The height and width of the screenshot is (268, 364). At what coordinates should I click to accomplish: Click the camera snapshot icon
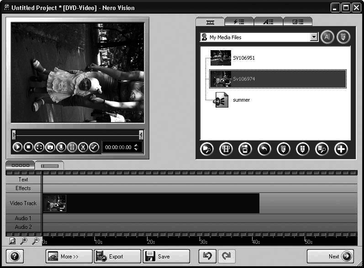coord(50,147)
